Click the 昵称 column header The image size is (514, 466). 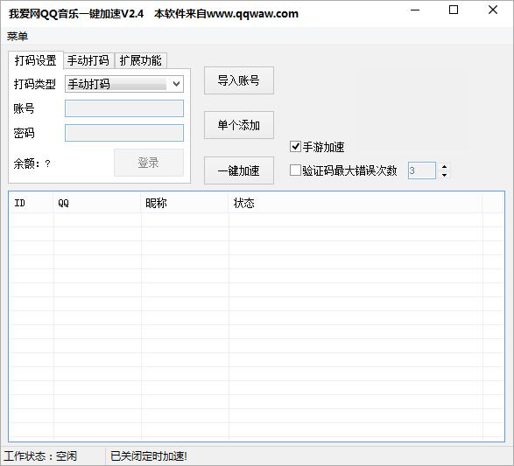[185, 203]
